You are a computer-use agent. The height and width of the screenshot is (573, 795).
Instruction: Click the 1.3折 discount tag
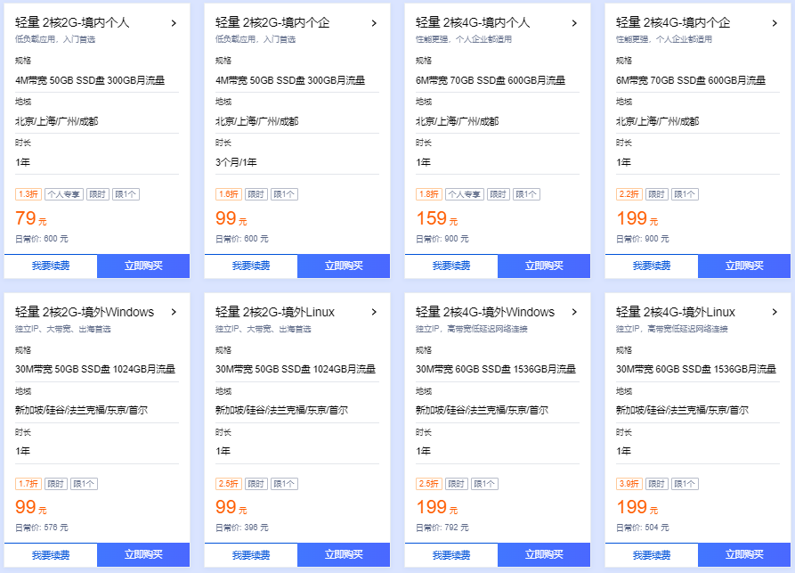click(x=28, y=194)
